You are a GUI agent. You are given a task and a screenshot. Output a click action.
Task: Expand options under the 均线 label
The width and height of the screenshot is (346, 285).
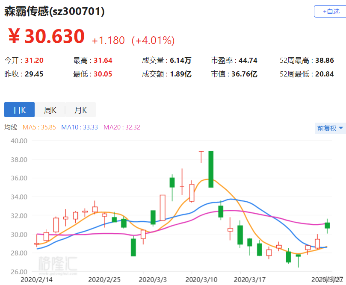pyautogui.click(x=10, y=128)
